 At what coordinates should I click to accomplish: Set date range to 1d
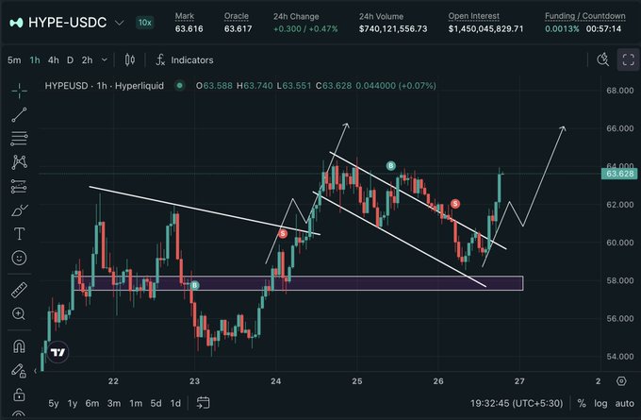pyautogui.click(x=175, y=404)
